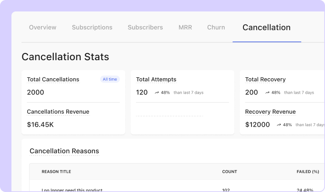The image size is (325, 192).
Task: Click the Total Cancellations label
Action: (x=53, y=79)
